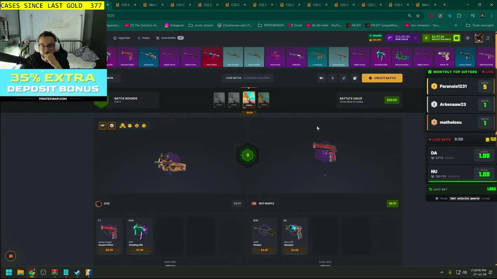Expand the hidden bookmarks chevron
497x279 pixels.
click(x=456, y=25)
